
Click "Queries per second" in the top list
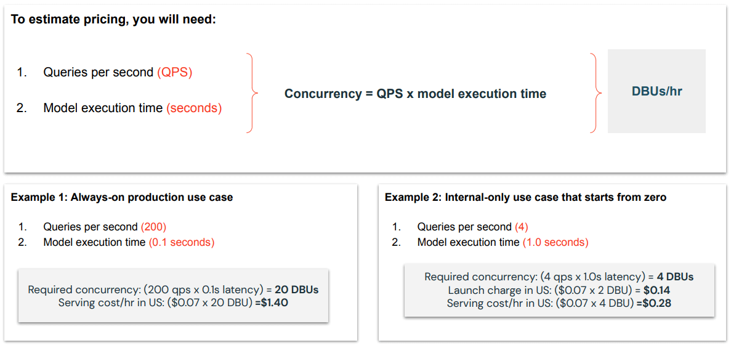(98, 72)
